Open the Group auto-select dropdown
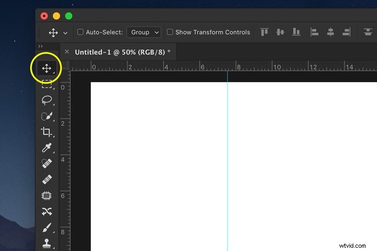This screenshot has height=251, width=377. 144,32
